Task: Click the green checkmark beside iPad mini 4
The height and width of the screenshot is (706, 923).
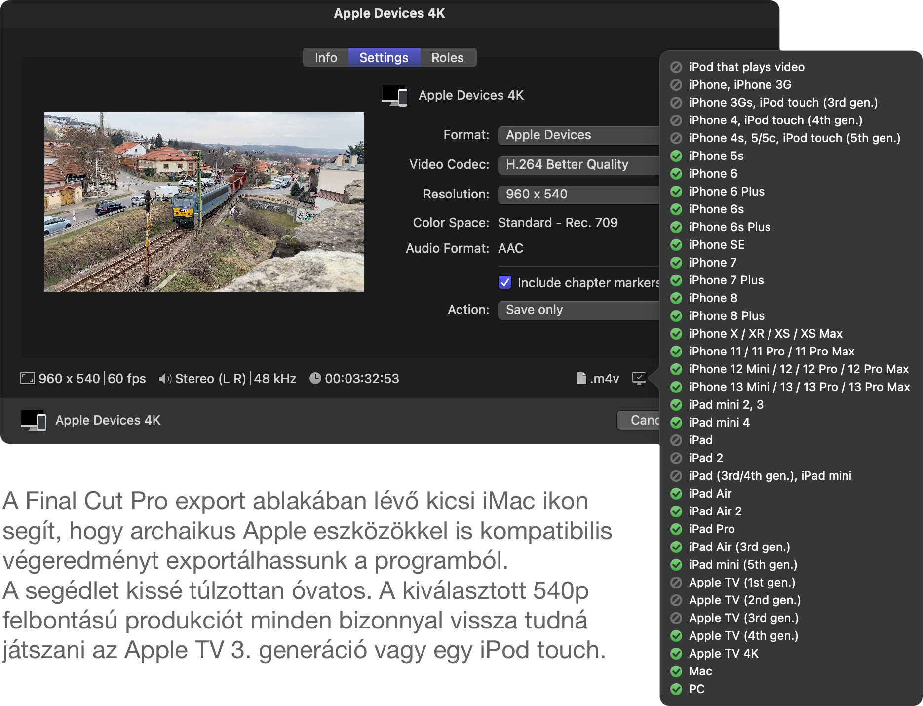Action: pyautogui.click(x=676, y=423)
